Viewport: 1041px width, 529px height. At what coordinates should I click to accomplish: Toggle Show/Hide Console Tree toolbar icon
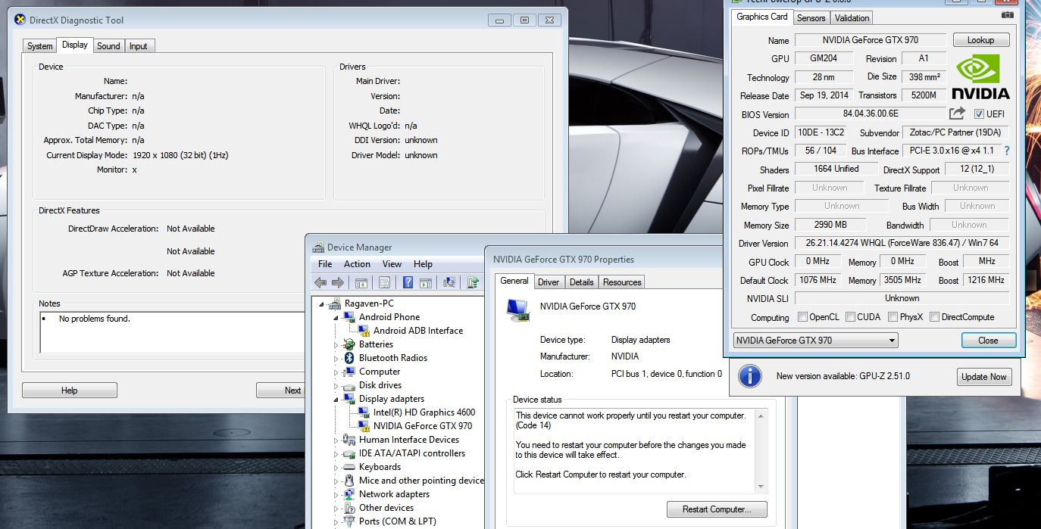click(361, 282)
